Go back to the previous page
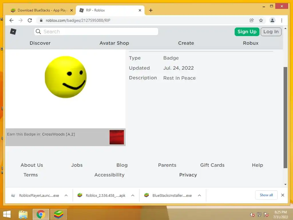 tap(11, 20)
